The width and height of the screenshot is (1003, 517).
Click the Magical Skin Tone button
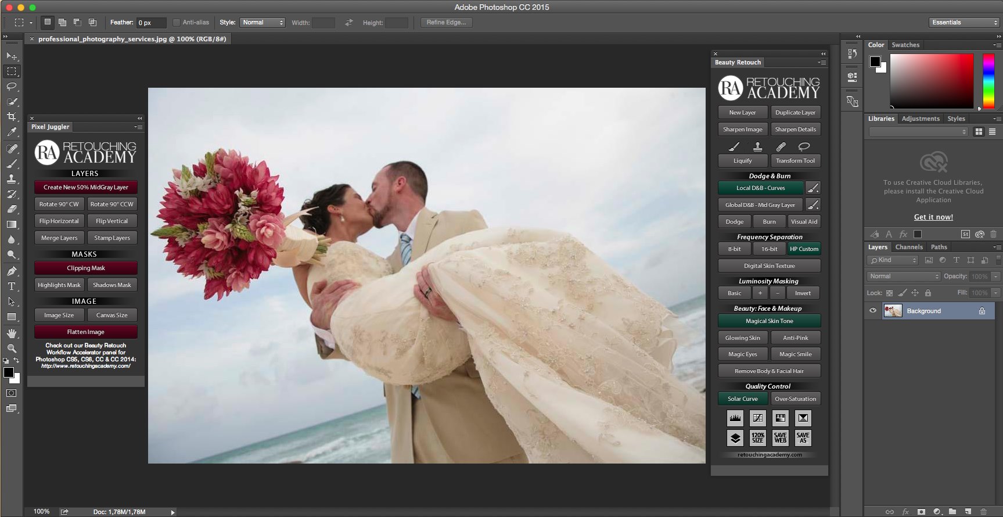(770, 321)
